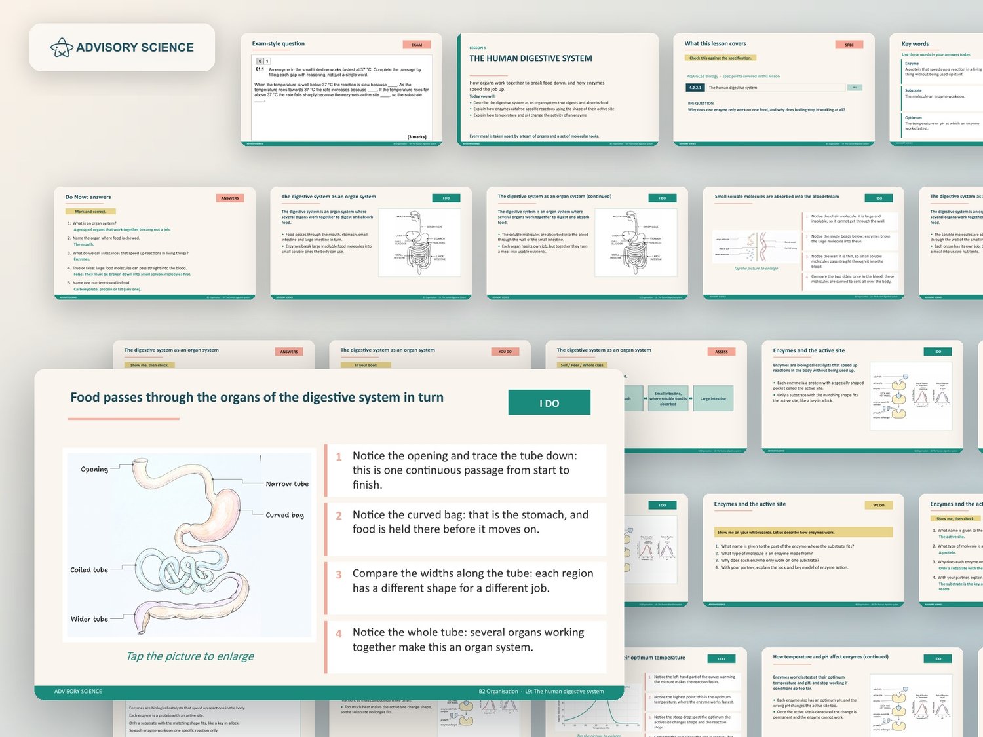Click the WE DO badge on enzymes slide
This screenshot has width=983, height=737.
pyautogui.click(x=879, y=505)
